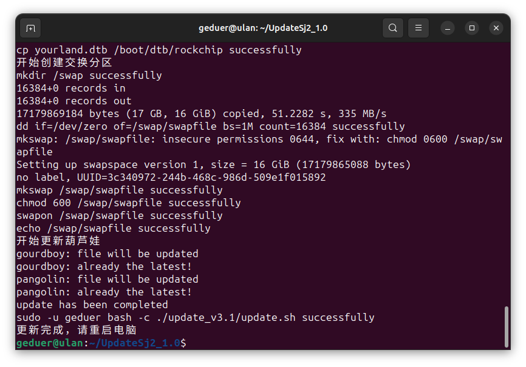Click the terminal vertical scrollbar thumb
This screenshot has height=367, width=526.
point(507,327)
